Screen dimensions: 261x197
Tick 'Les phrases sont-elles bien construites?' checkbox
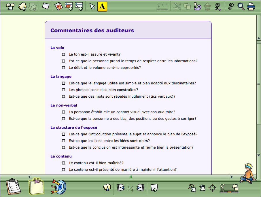click(x=63, y=90)
